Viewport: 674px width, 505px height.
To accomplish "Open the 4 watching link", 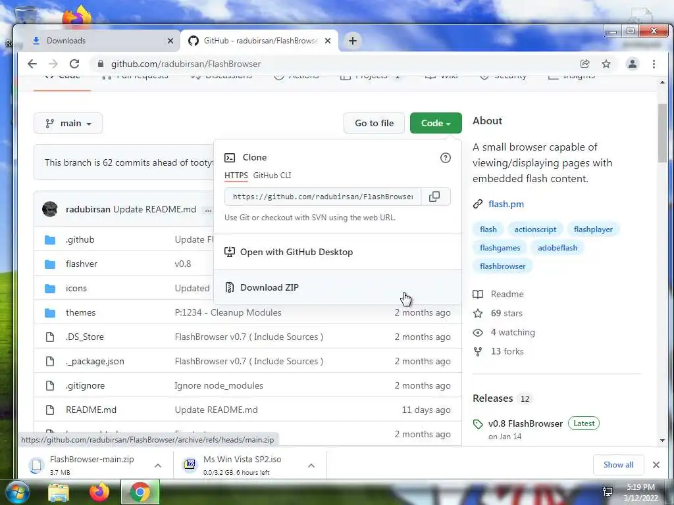I will point(513,332).
